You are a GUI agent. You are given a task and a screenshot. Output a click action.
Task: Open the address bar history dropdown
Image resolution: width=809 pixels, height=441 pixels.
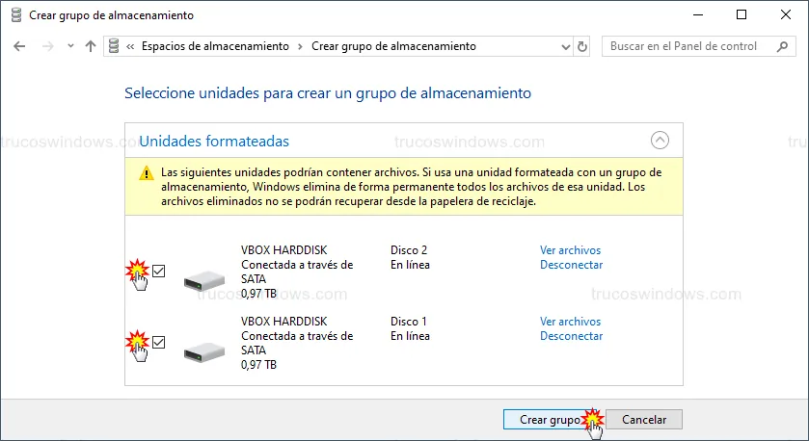click(x=563, y=46)
